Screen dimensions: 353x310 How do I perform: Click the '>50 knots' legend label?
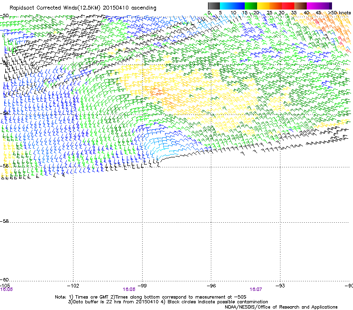(339, 13)
